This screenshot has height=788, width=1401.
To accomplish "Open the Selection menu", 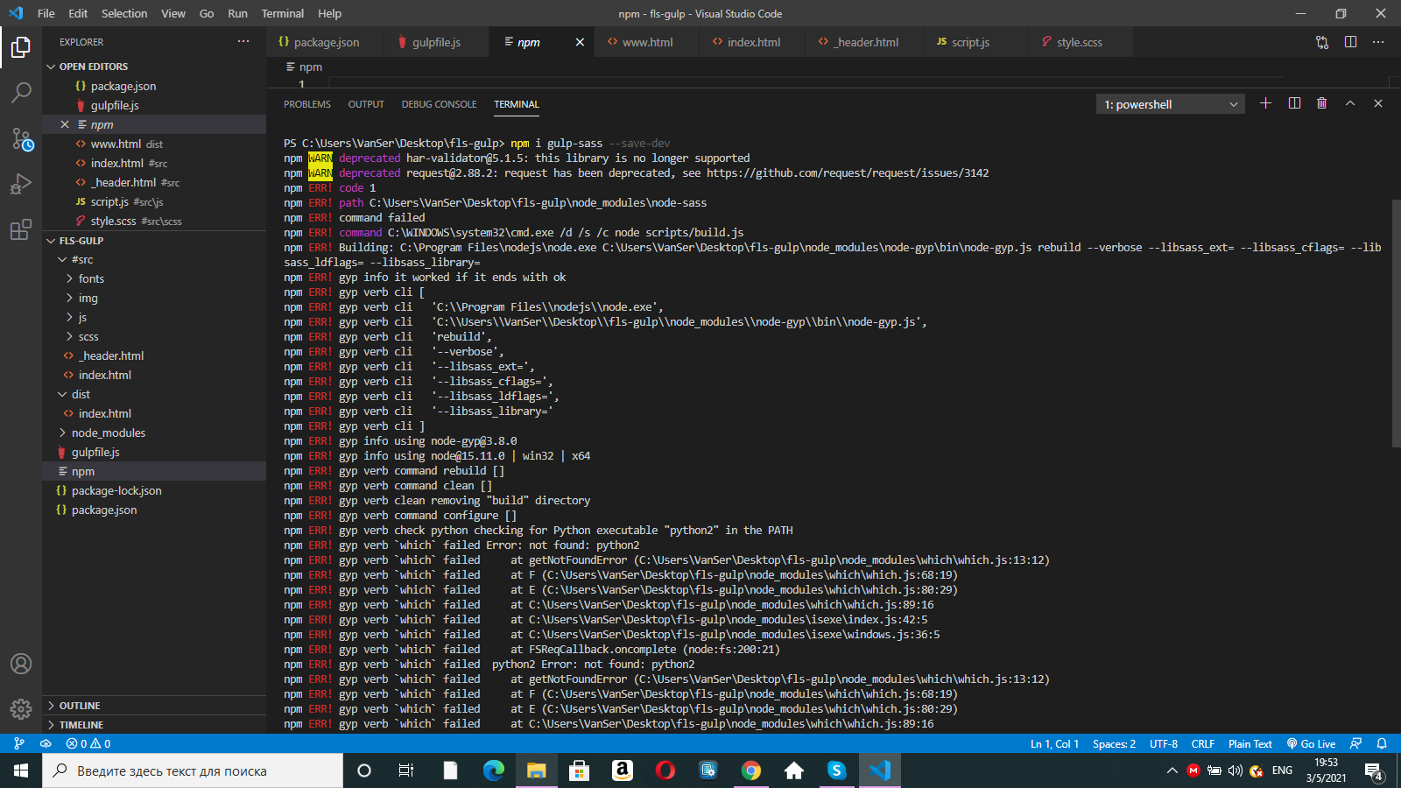I will click(x=124, y=13).
